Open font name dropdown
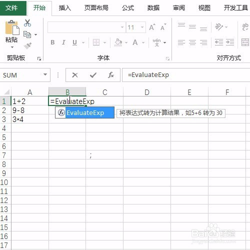 tap(122, 27)
